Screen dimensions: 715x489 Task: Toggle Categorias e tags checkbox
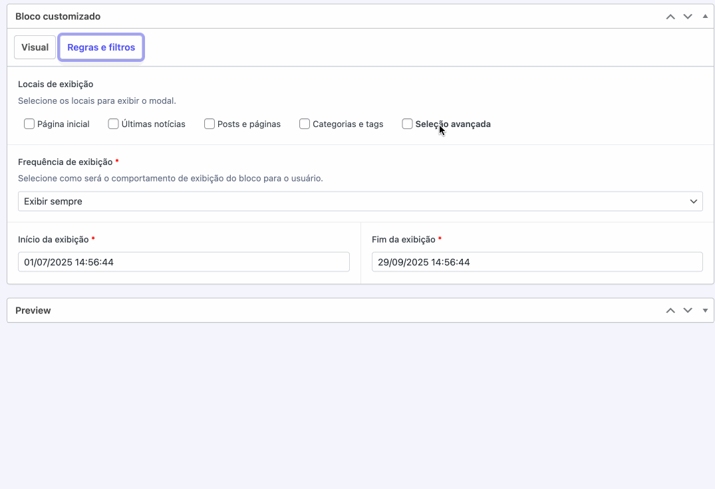(x=305, y=124)
